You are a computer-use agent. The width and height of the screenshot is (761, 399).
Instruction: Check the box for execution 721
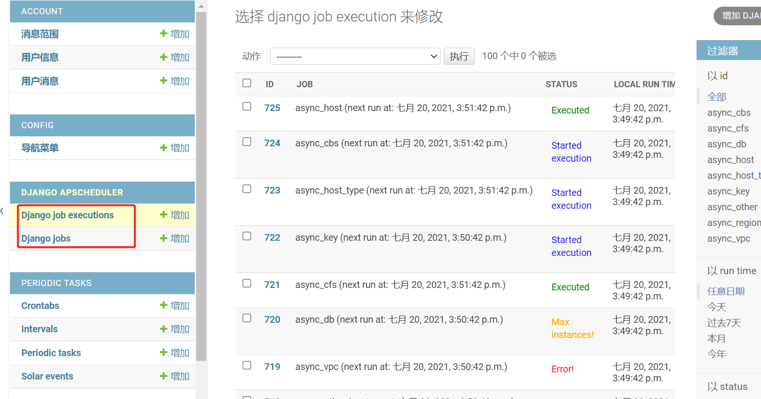tap(247, 283)
